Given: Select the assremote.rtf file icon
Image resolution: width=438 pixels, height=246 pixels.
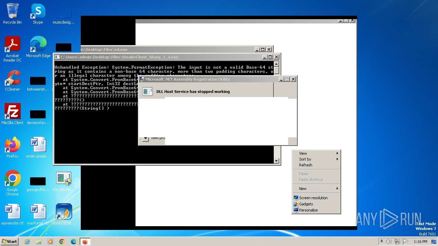Looking at the screenshot, I should click(x=12, y=215).
